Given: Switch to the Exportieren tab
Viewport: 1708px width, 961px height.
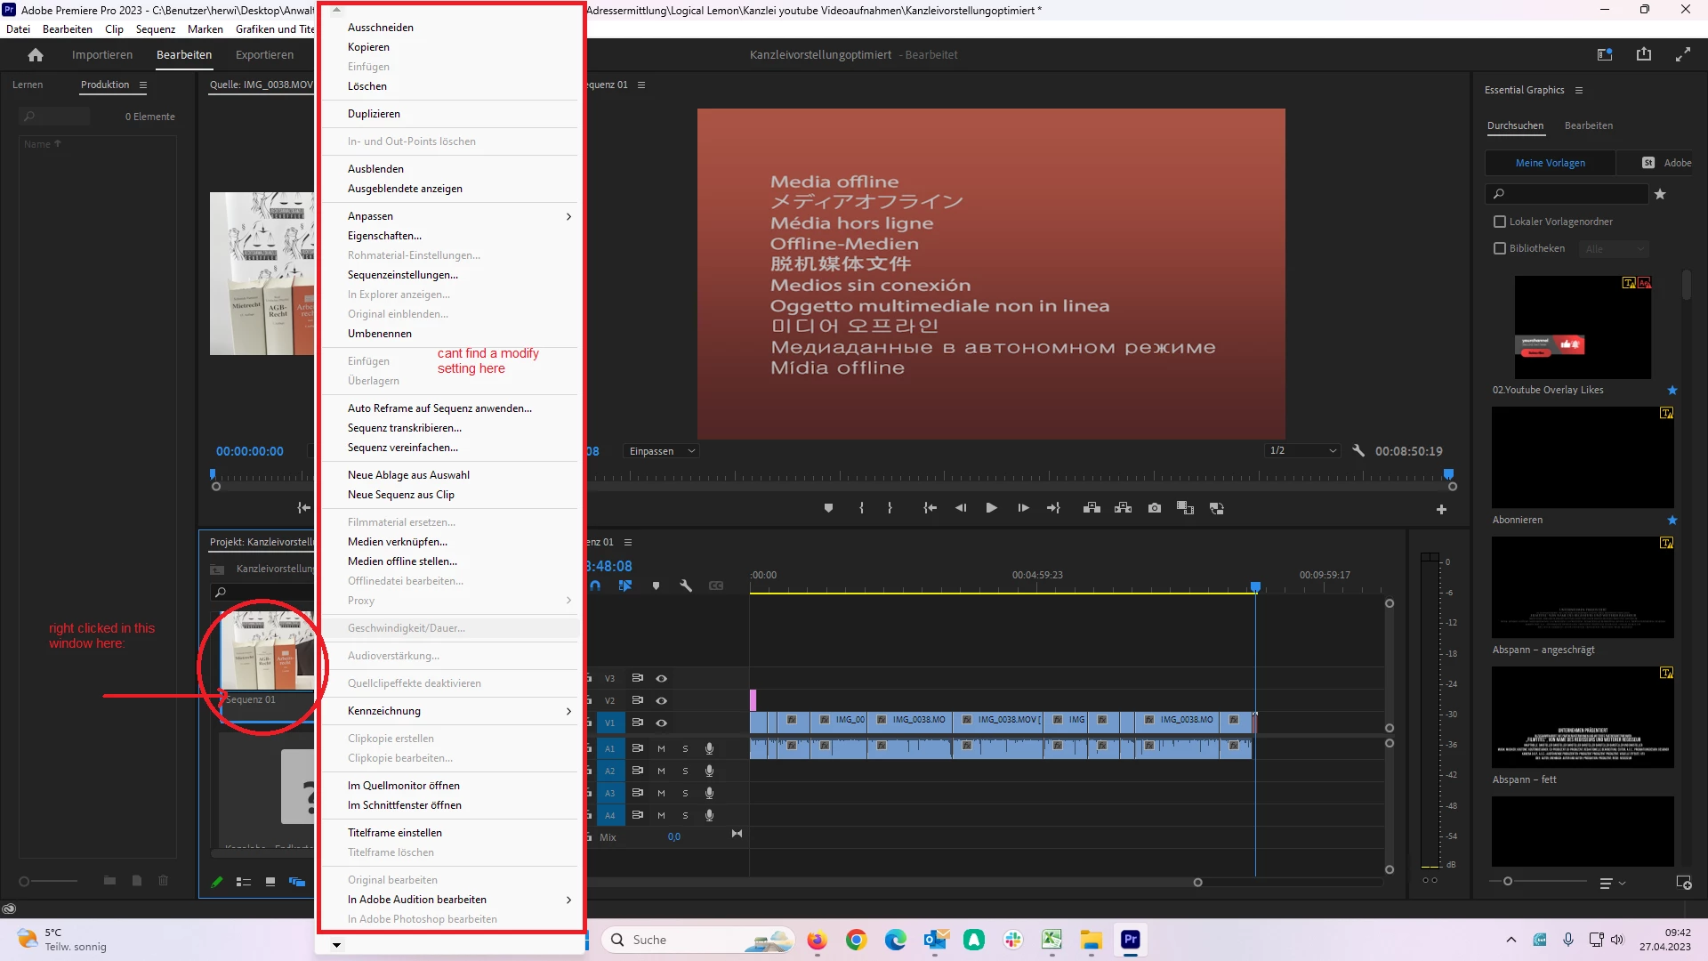Looking at the screenshot, I should click(x=264, y=55).
